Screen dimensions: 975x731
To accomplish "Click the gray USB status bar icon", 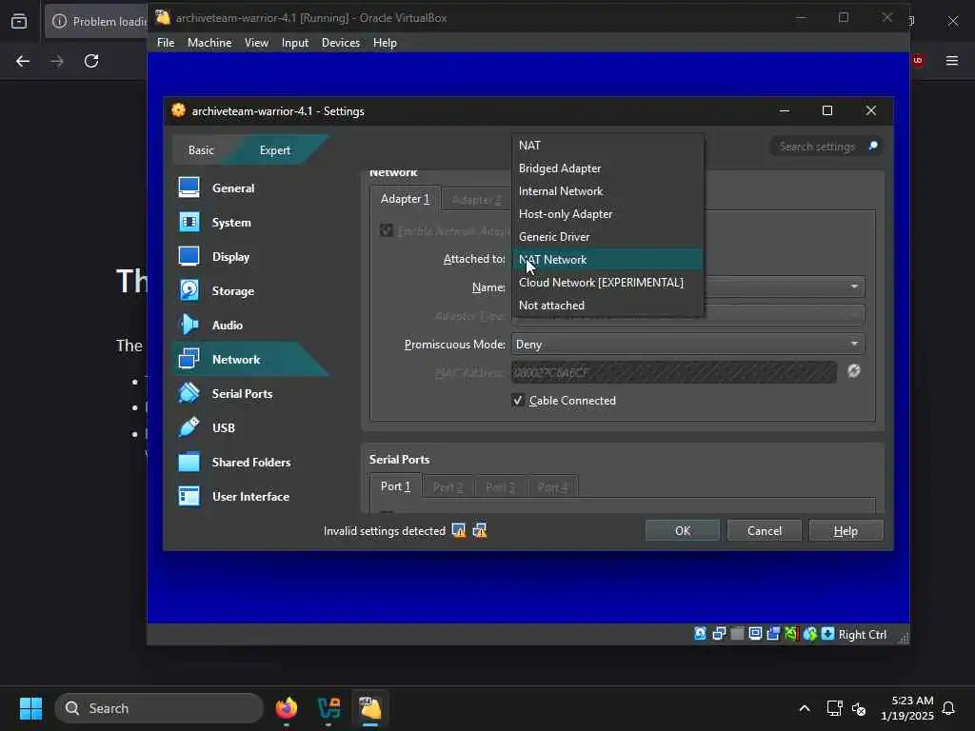I will click(738, 634).
